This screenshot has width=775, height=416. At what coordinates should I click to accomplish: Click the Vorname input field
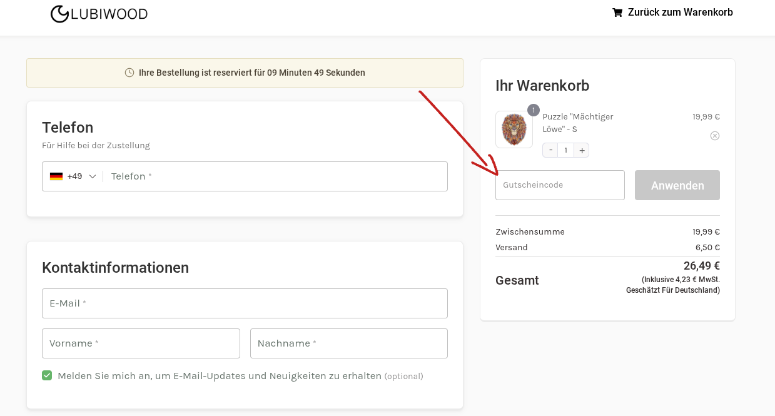point(141,343)
